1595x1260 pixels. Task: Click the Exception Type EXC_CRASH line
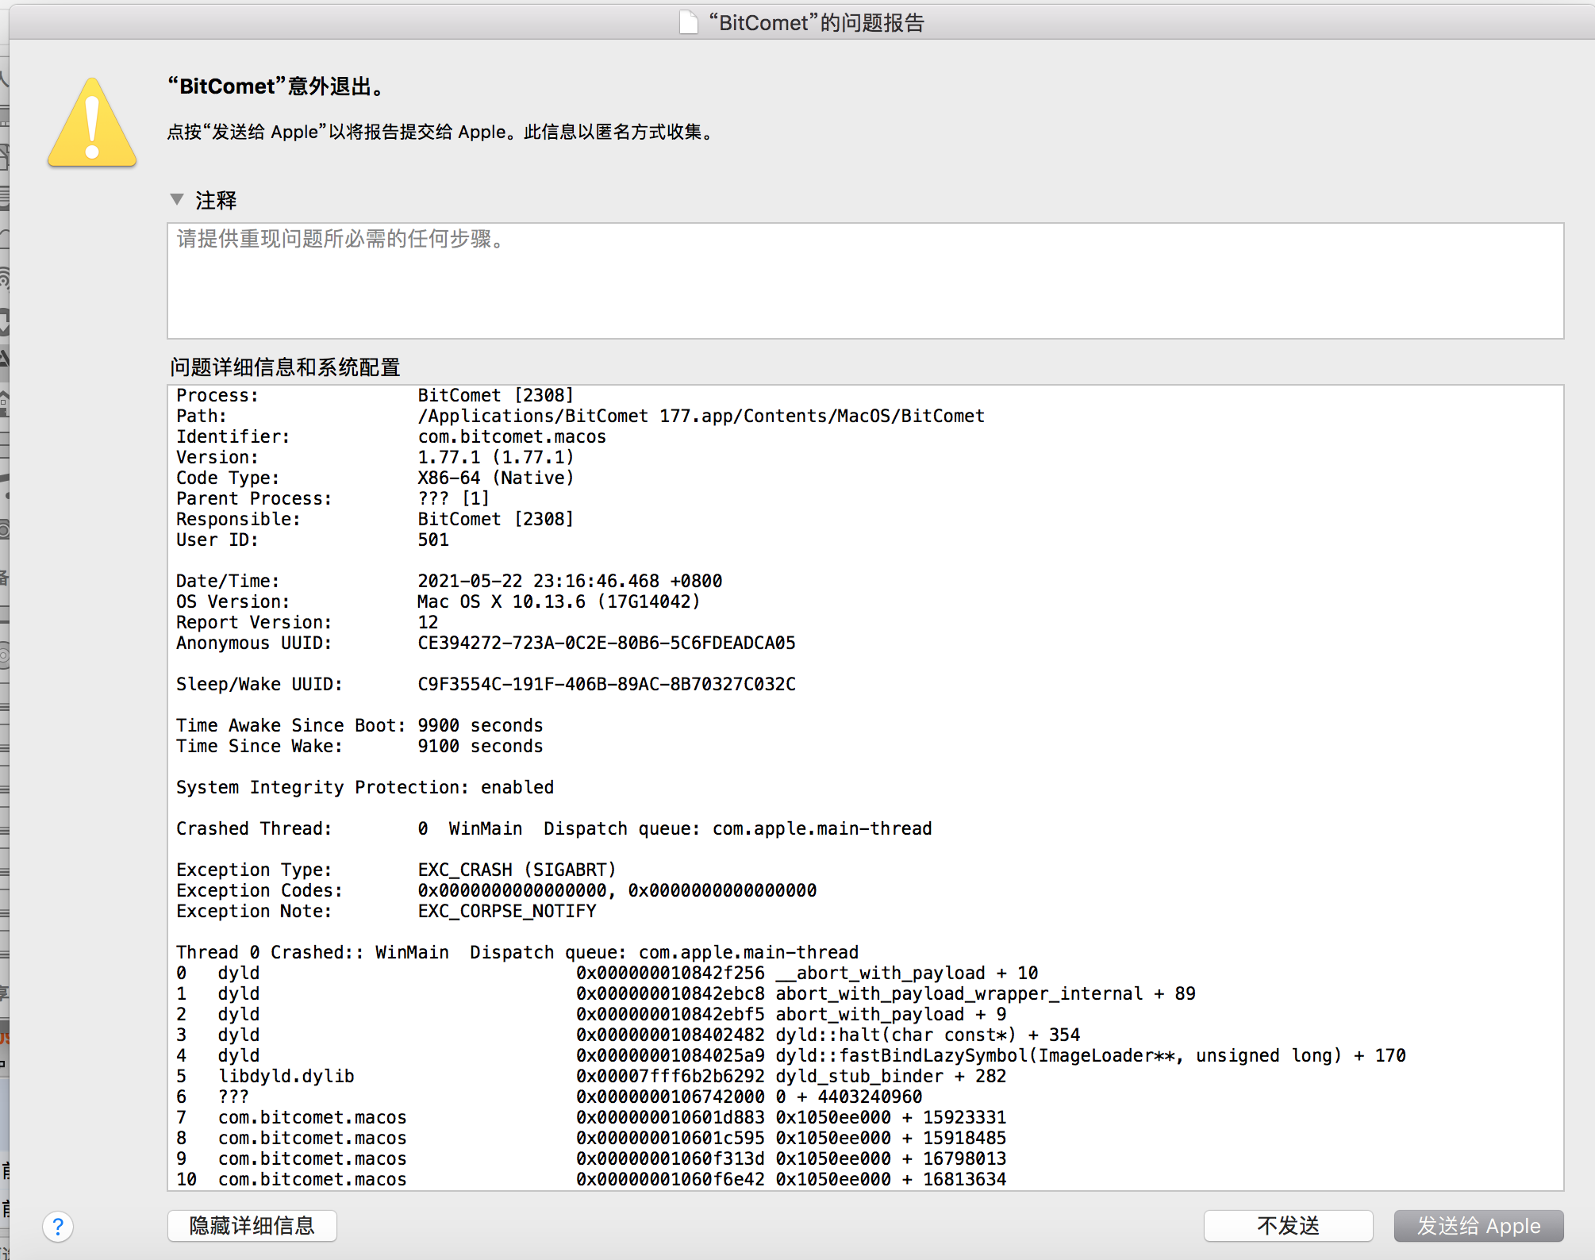pos(516,870)
